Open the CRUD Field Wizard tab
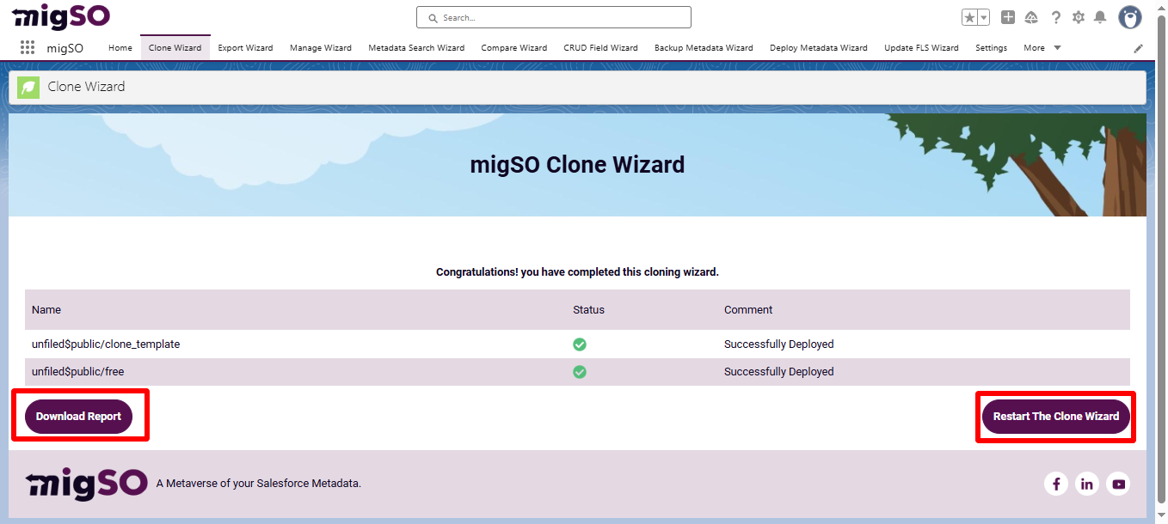Screen dimensions: 1168x524 [601, 48]
